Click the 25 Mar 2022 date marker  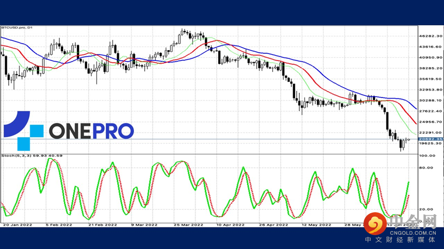189,224
